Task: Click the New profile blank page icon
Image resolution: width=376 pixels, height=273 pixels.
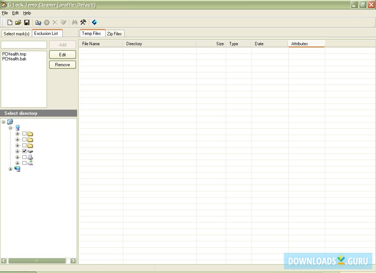Action: 10,22
